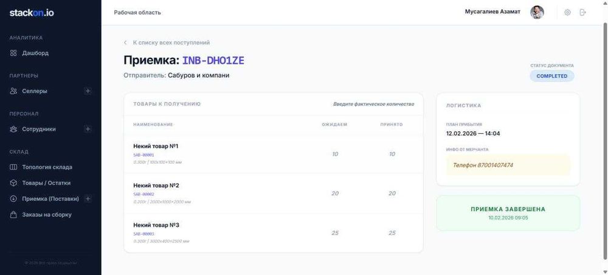Click the stackon.io logo

[x=32, y=13]
